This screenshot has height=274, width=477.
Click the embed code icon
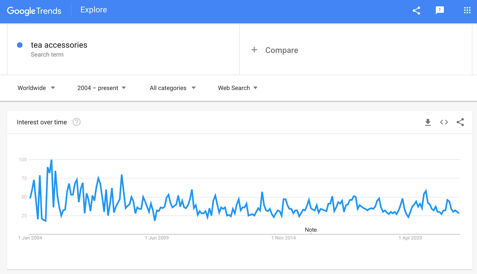click(x=444, y=122)
